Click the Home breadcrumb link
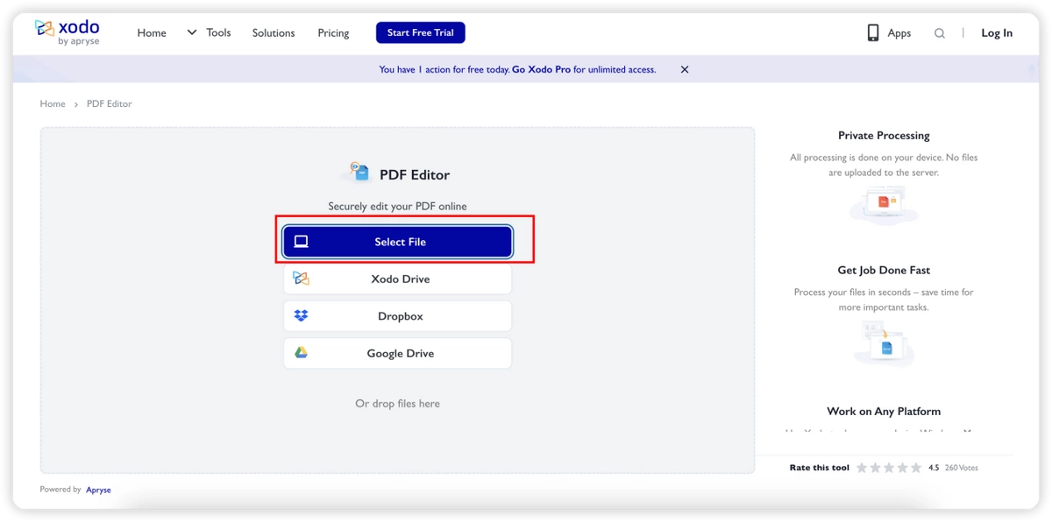Screen dimensions: 1052x522 53,103
